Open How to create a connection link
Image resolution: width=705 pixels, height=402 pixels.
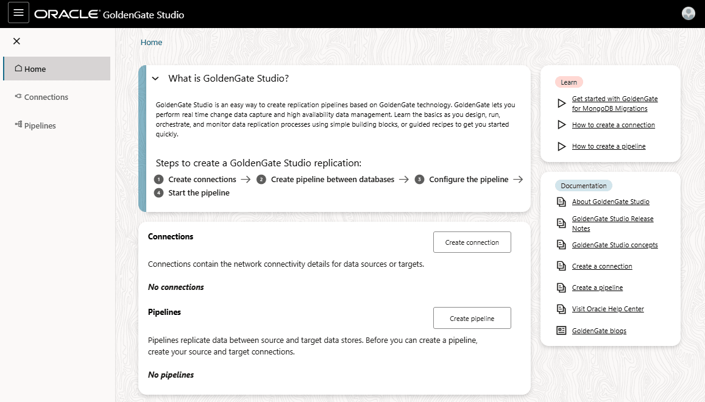click(x=613, y=125)
